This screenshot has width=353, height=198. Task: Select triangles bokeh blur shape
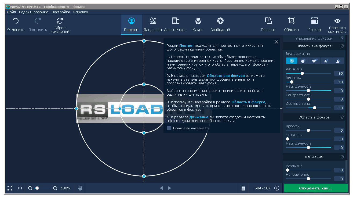coord(338,61)
